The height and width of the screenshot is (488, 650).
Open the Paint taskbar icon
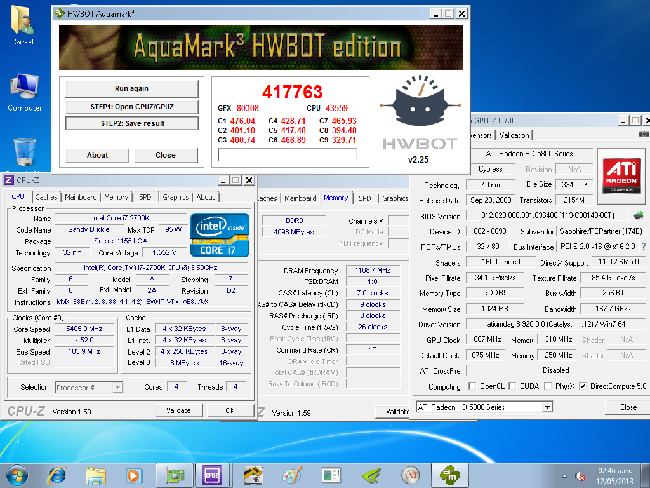(x=292, y=475)
